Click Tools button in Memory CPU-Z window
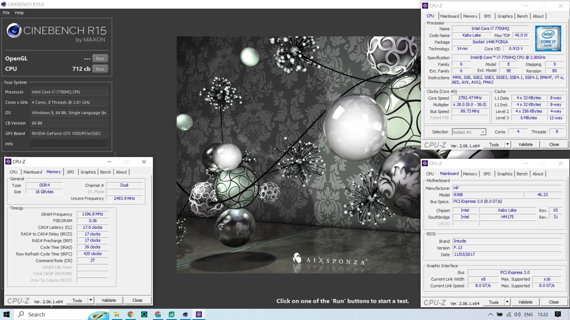The height and width of the screenshot is (320, 570). 77,300
